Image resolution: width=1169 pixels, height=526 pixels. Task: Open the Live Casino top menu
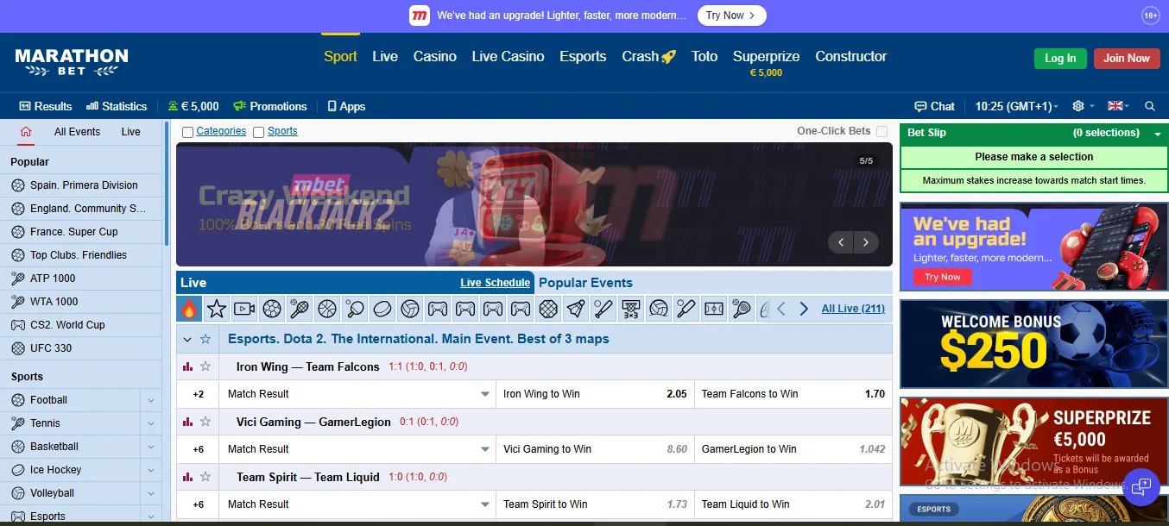508,56
